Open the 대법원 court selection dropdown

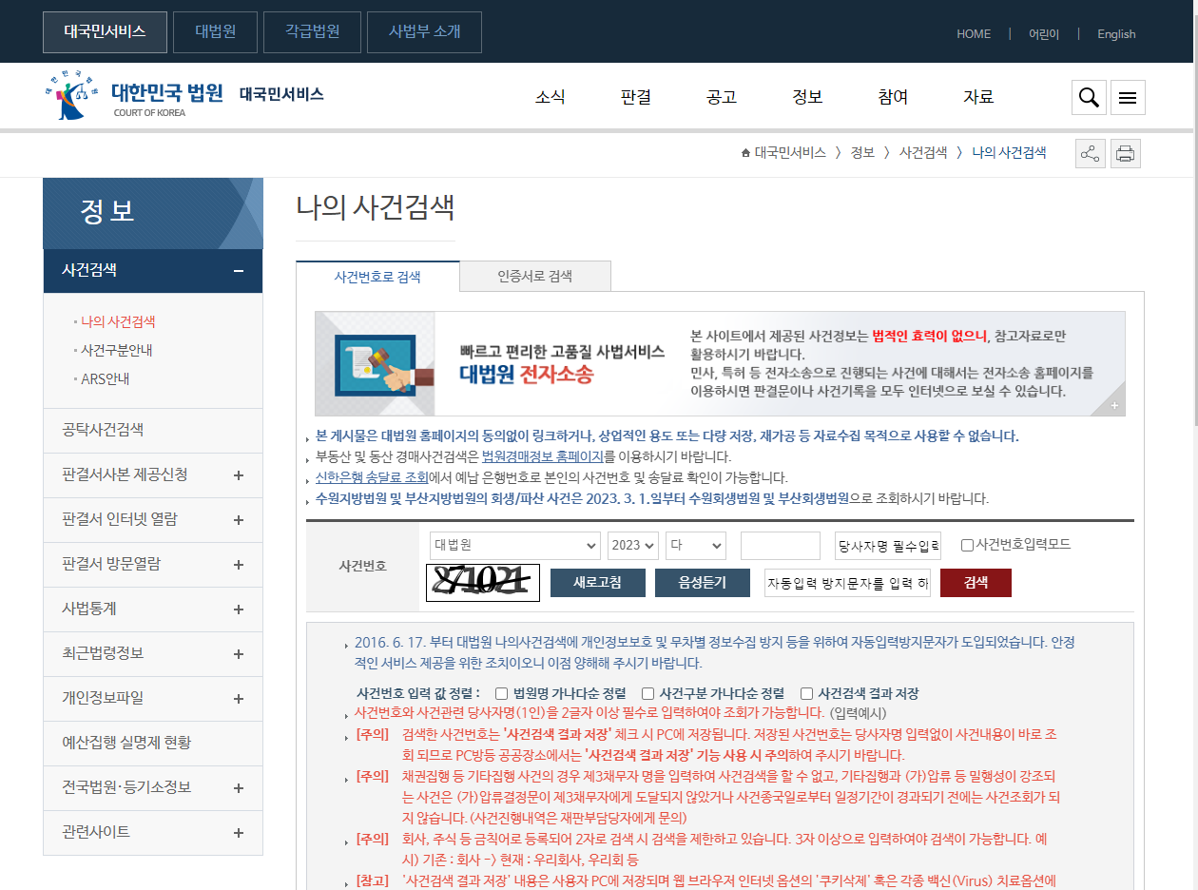click(513, 545)
